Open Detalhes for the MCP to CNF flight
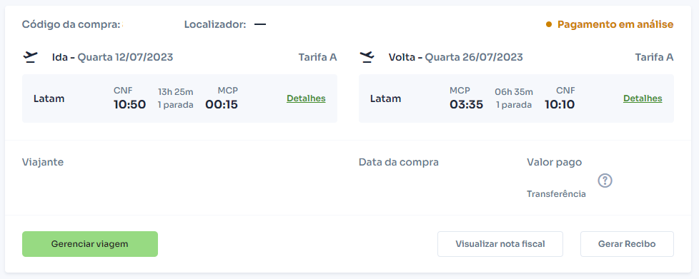Image resolution: width=699 pixels, height=279 pixels. (643, 98)
